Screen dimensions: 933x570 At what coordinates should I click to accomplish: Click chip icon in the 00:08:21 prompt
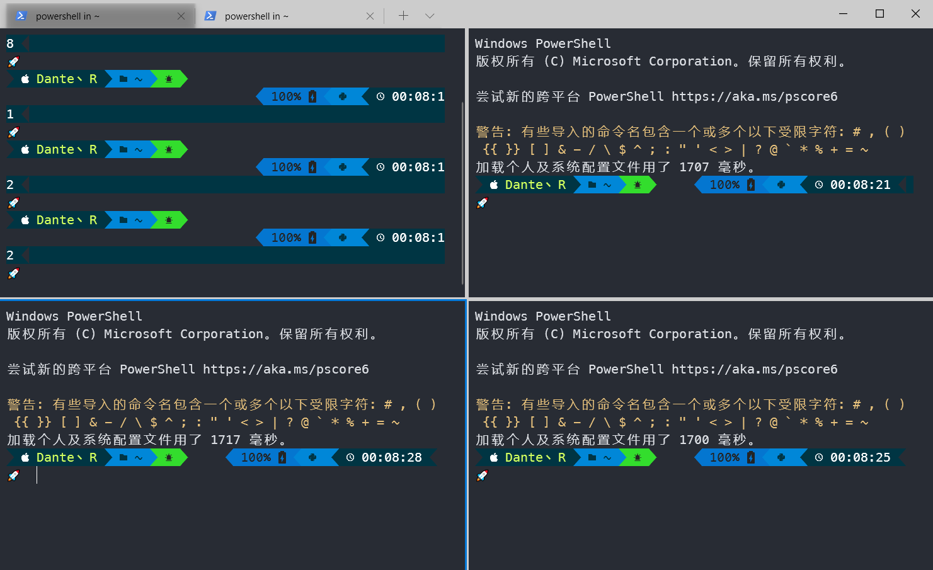point(781,185)
